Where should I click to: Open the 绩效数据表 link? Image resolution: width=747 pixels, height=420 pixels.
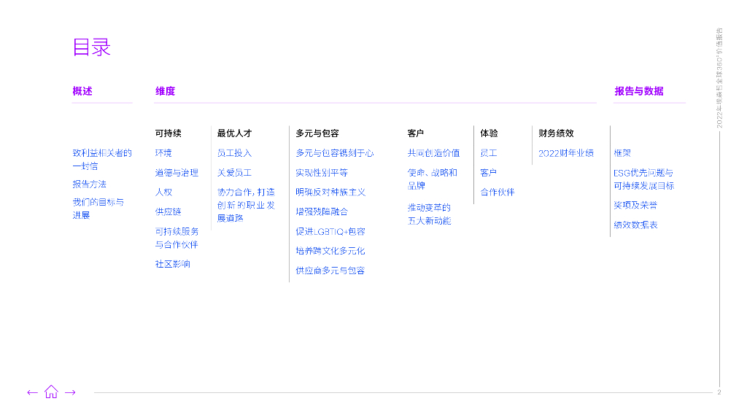[635, 225]
